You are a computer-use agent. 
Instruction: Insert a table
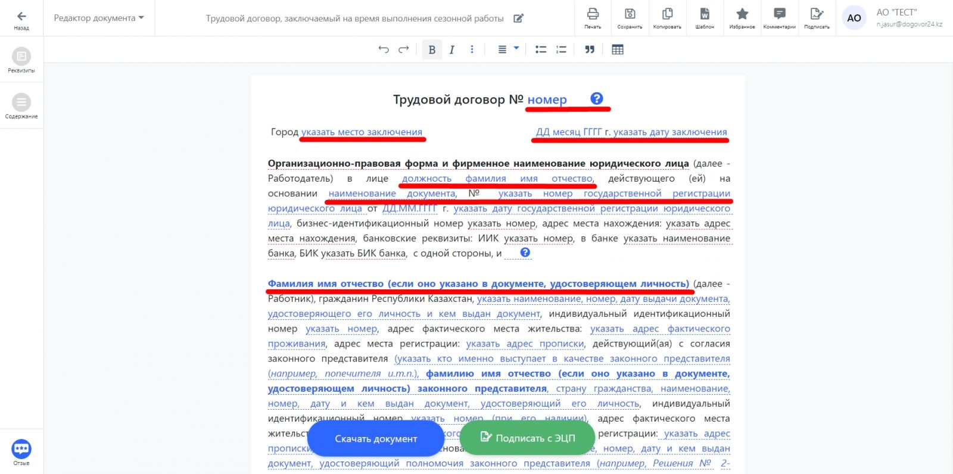(618, 49)
